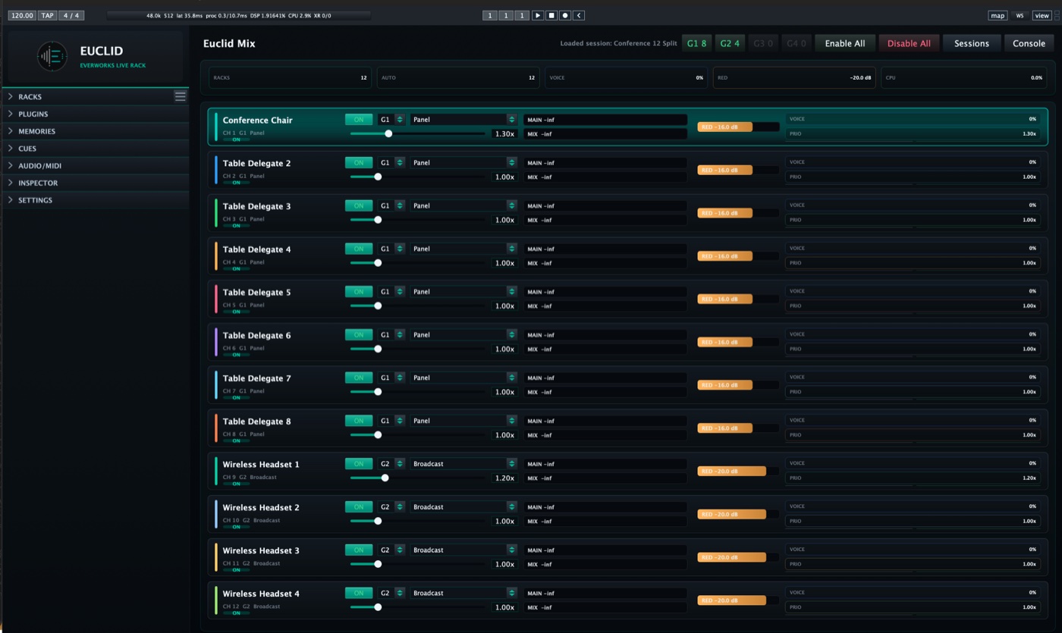Arm recording with the transport record button
This screenshot has width=1062, height=633.
click(565, 15)
